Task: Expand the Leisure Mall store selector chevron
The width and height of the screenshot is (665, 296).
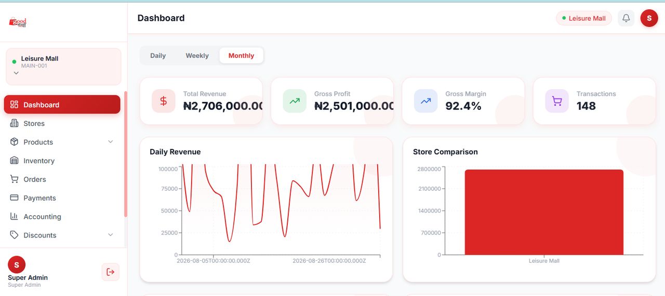Action: (x=16, y=73)
